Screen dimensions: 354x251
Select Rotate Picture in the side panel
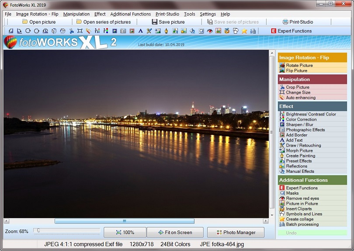pyautogui.click(x=299, y=65)
